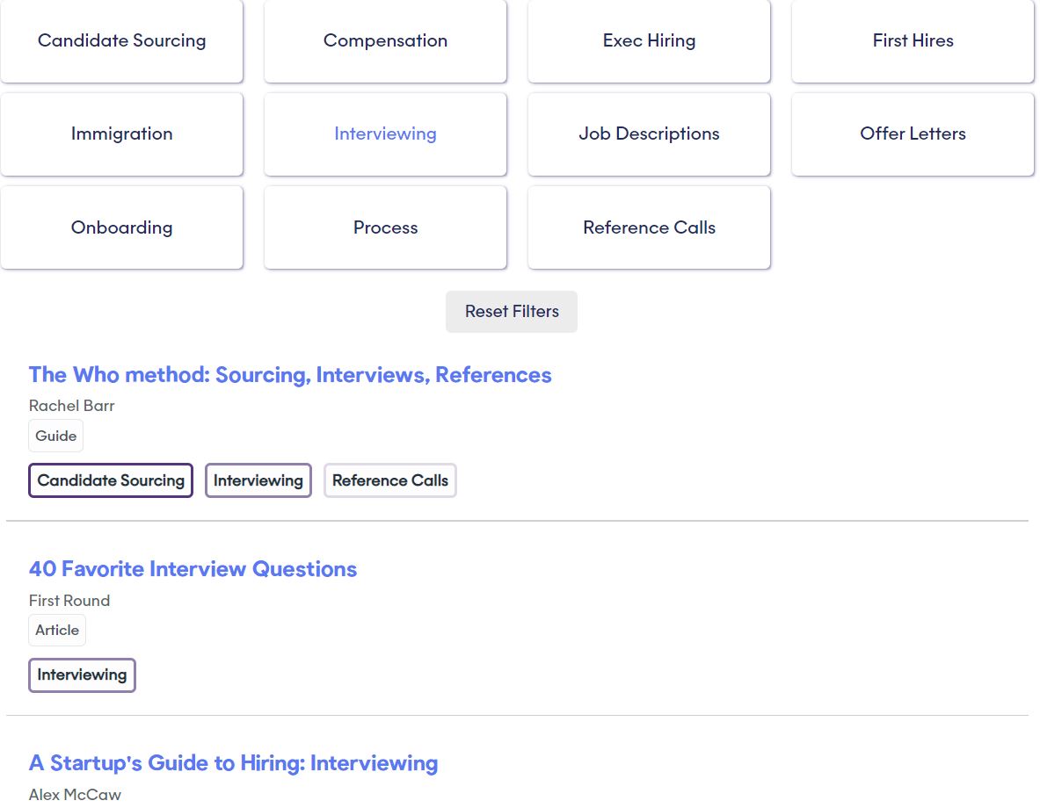Screen dimensions: 1040x808
Task: Pick the Offer Letters filter card
Action: coord(913,134)
